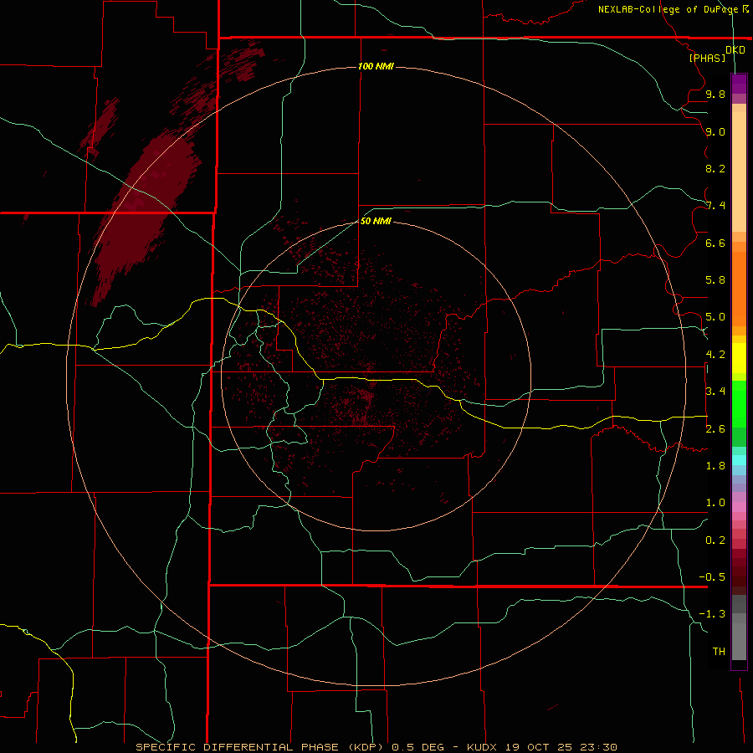The width and height of the screenshot is (753, 753).
Task: Select the 5.8 legend value
Action: (715, 280)
